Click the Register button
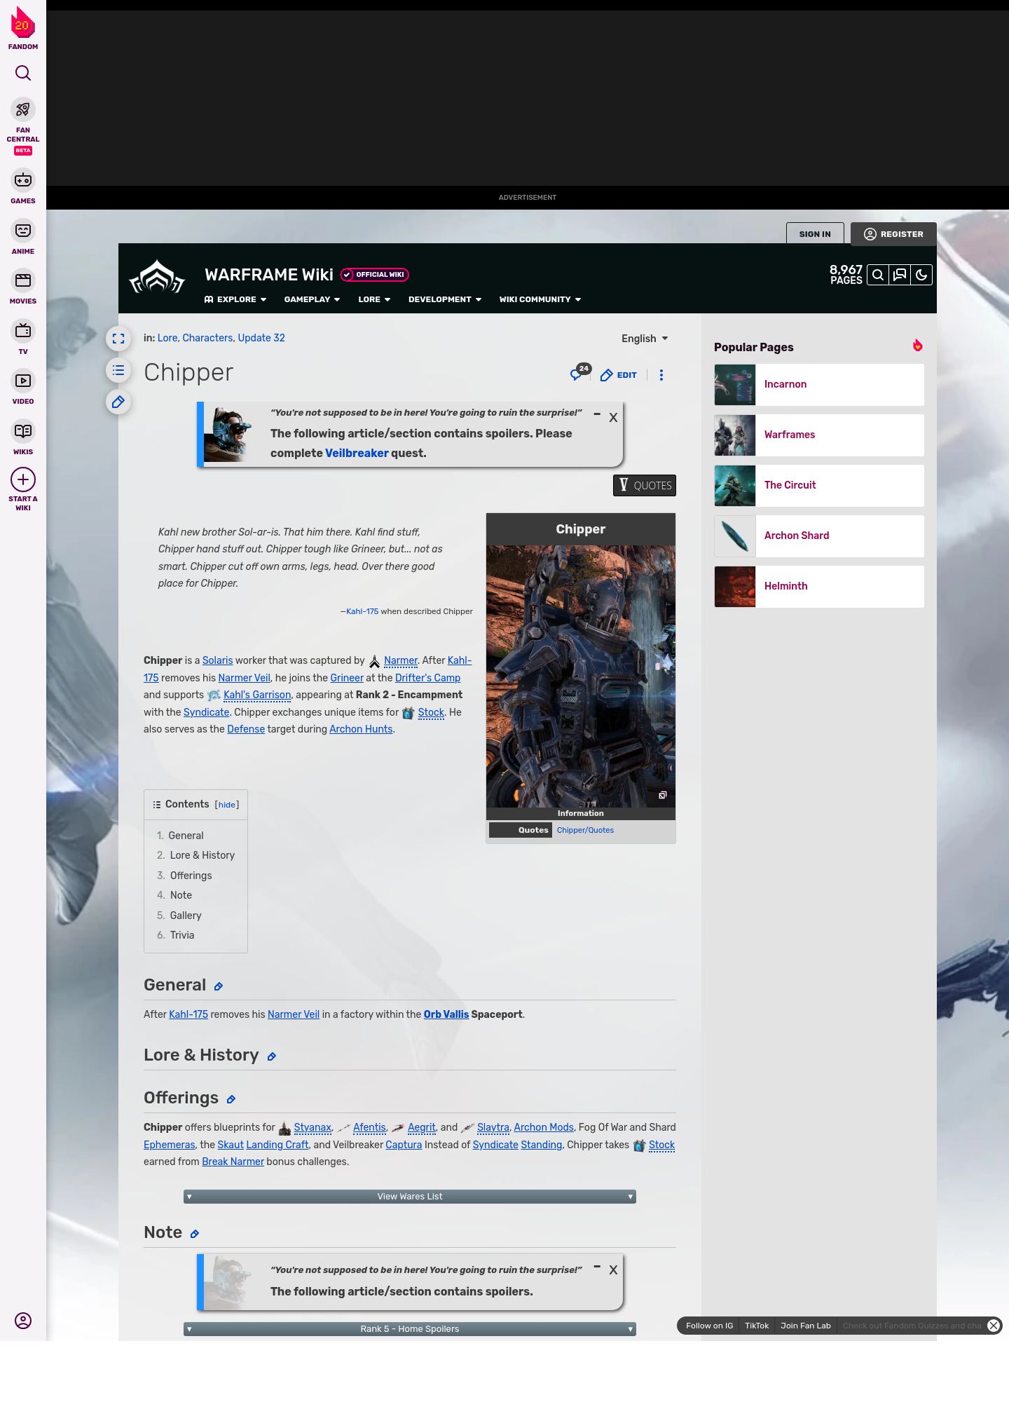Screen dimensions: 1009x1402 (x=893, y=234)
